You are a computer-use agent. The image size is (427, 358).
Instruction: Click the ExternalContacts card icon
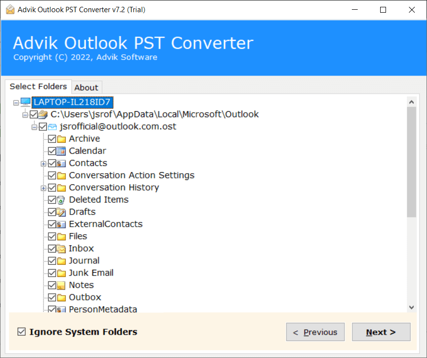click(61, 224)
